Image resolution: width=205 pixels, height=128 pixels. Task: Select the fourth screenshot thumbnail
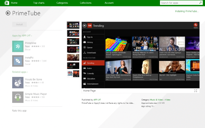(73, 50)
